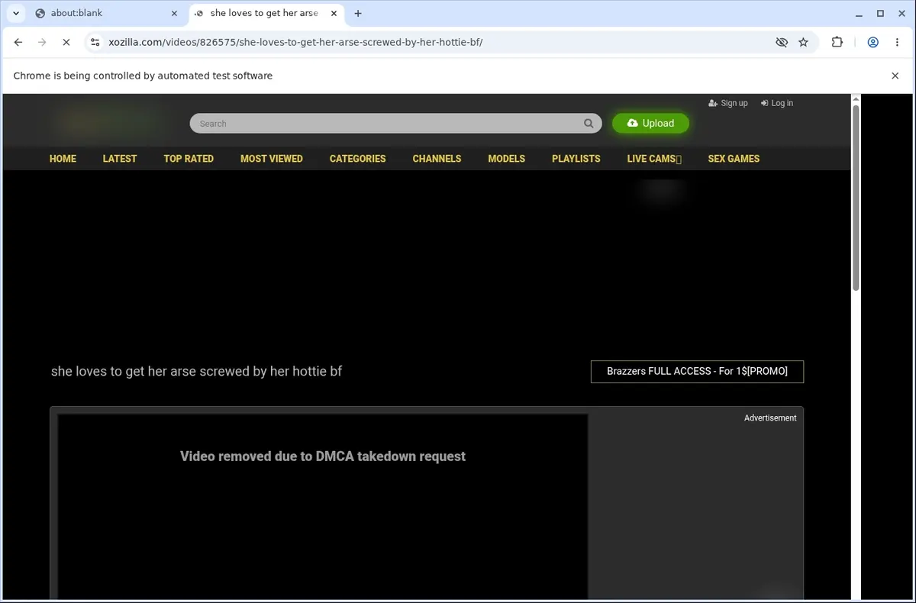This screenshot has height=603, width=916.
Task: Click the Log in link
Action: (777, 103)
